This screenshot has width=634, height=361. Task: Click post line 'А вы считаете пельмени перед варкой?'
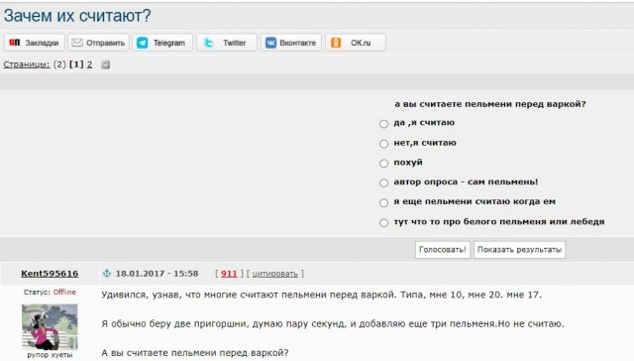click(x=195, y=352)
